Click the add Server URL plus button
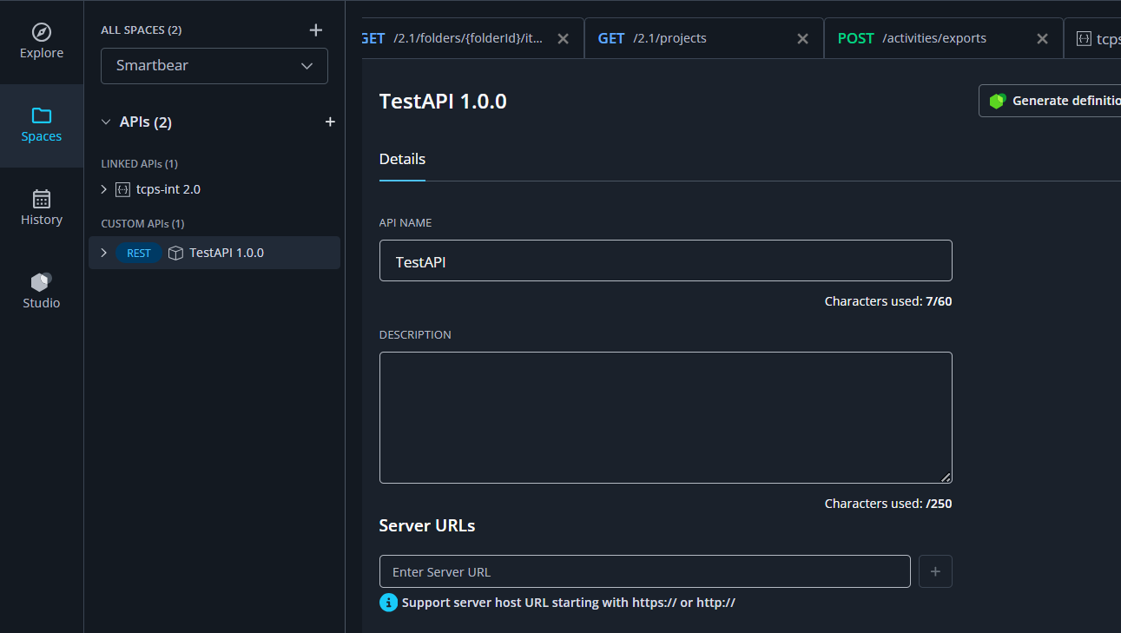This screenshot has width=1121, height=633. point(935,571)
